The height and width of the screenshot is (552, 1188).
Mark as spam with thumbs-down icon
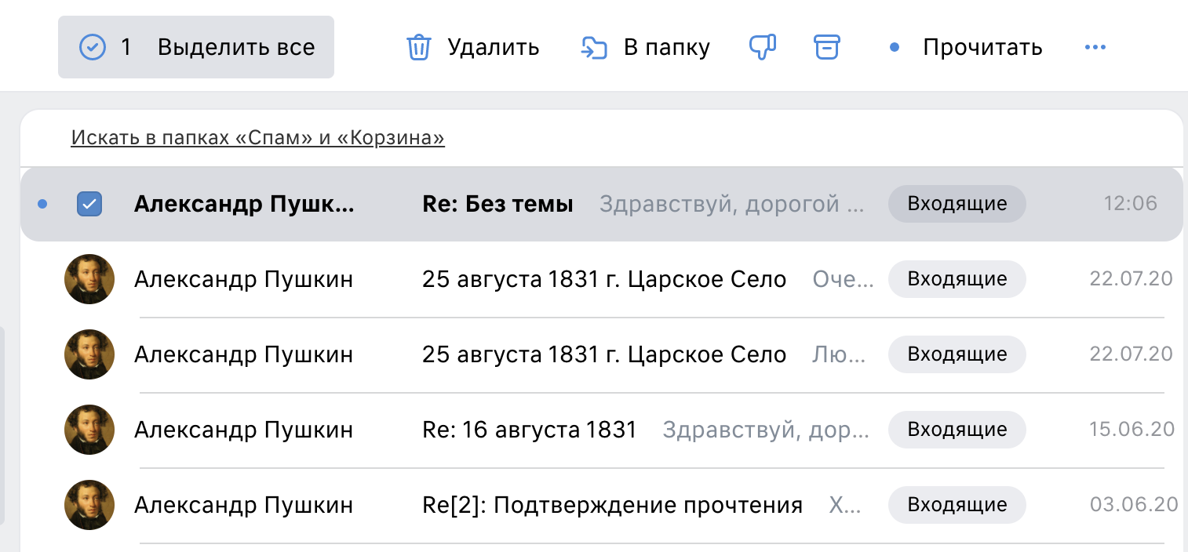coord(763,47)
